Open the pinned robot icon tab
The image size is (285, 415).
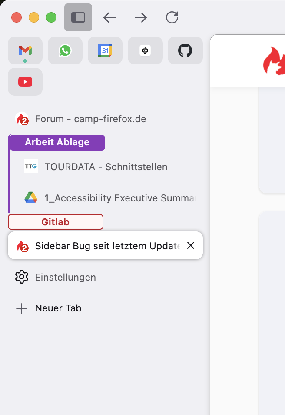(145, 50)
